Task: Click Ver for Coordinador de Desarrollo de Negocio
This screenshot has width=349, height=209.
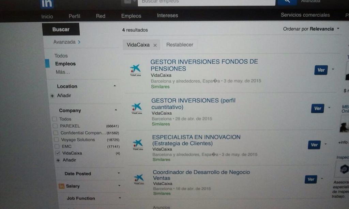Action: (311, 179)
